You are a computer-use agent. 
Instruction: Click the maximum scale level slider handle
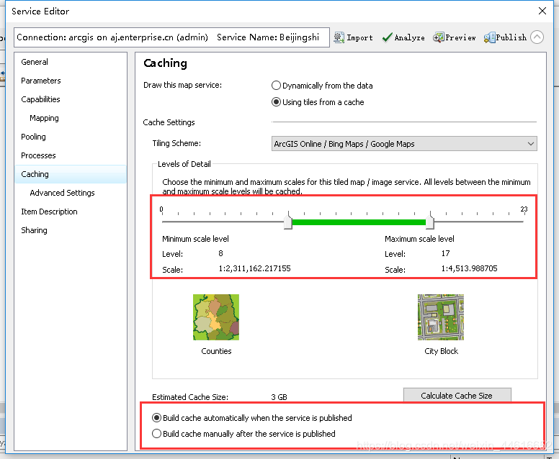tap(430, 222)
